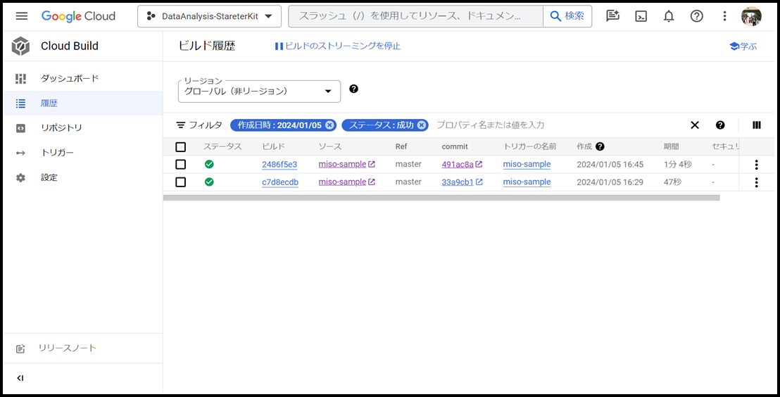This screenshot has height=397, width=780.
Task: Click the notifications bell icon
Action: point(669,16)
